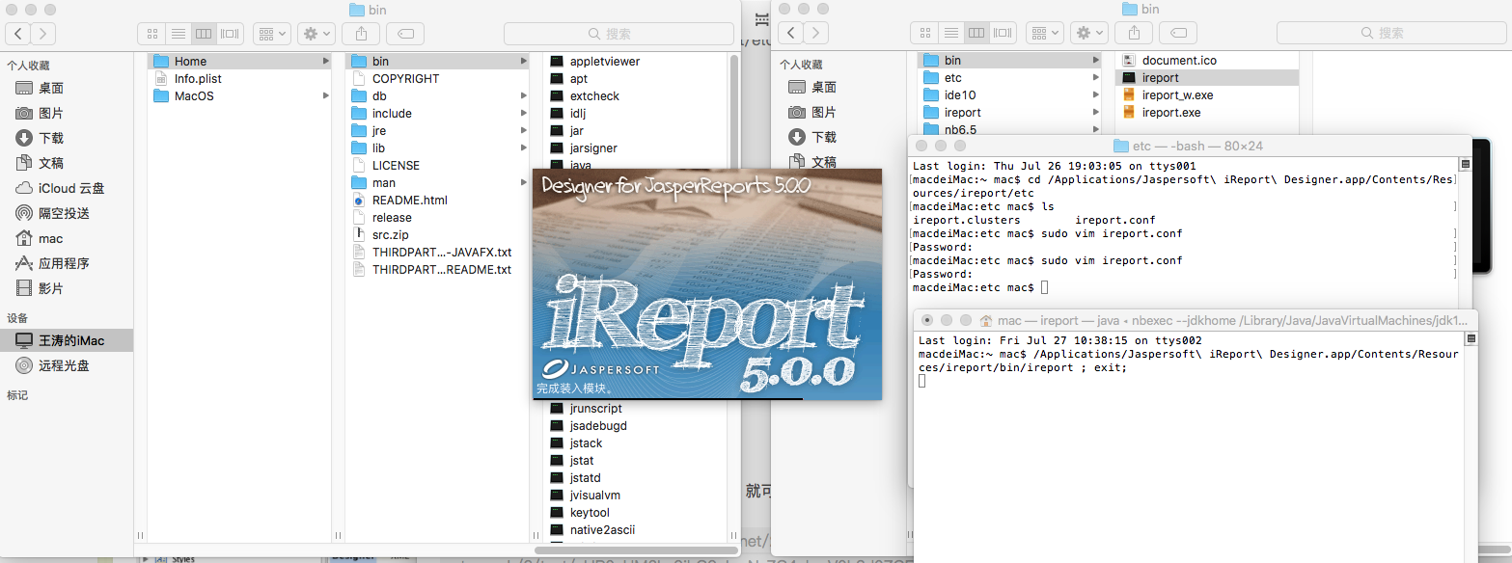Viewport: 1512px width, 563px height.
Task: Go forward in right Finder window
Action: click(816, 33)
